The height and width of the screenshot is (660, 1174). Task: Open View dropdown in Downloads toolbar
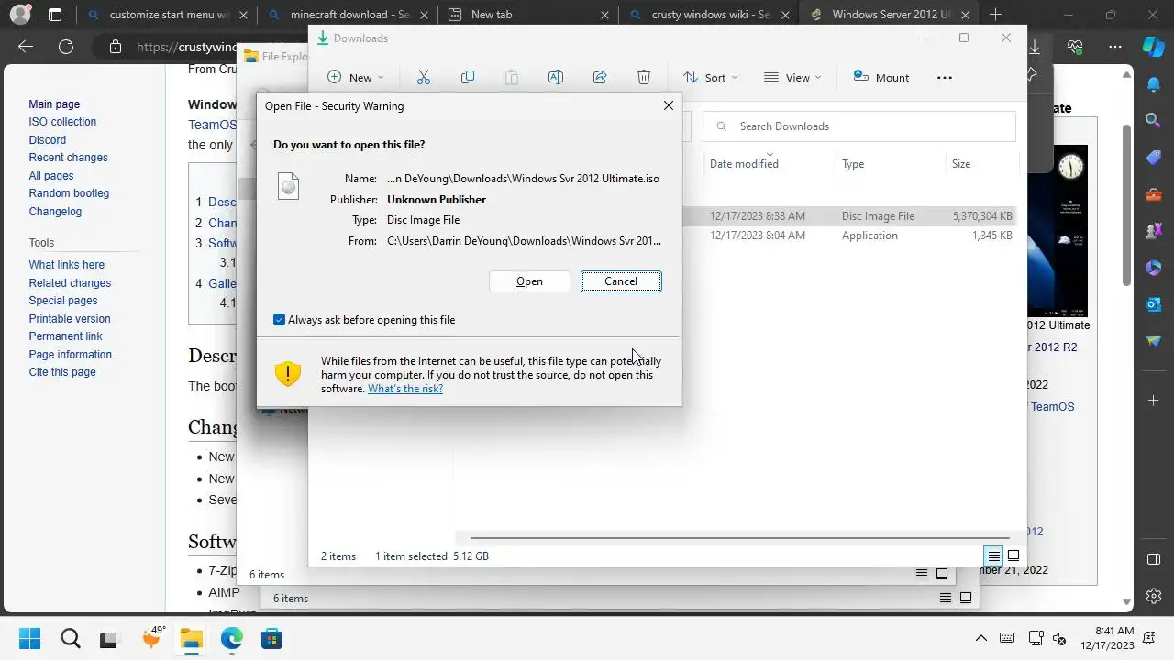click(x=792, y=78)
